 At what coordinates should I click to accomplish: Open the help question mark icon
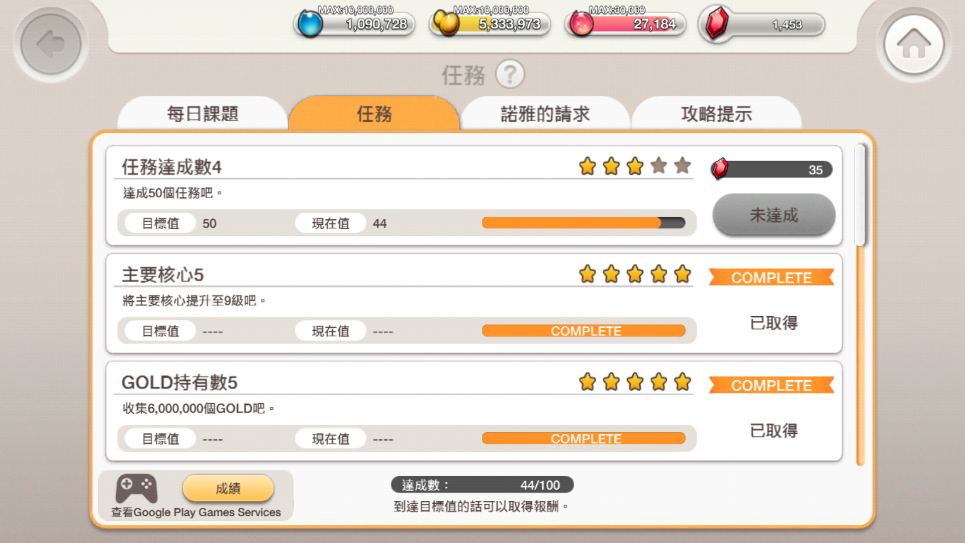[510, 74]
